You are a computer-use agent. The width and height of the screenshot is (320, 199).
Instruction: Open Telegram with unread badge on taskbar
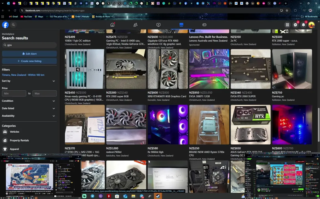tap(142, 196)
